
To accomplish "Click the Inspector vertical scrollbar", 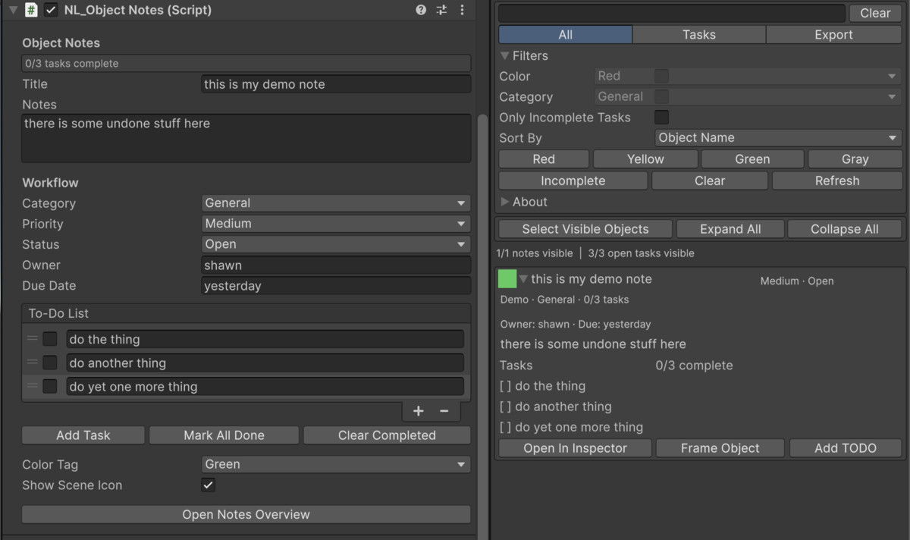I will tap(483, 326).
